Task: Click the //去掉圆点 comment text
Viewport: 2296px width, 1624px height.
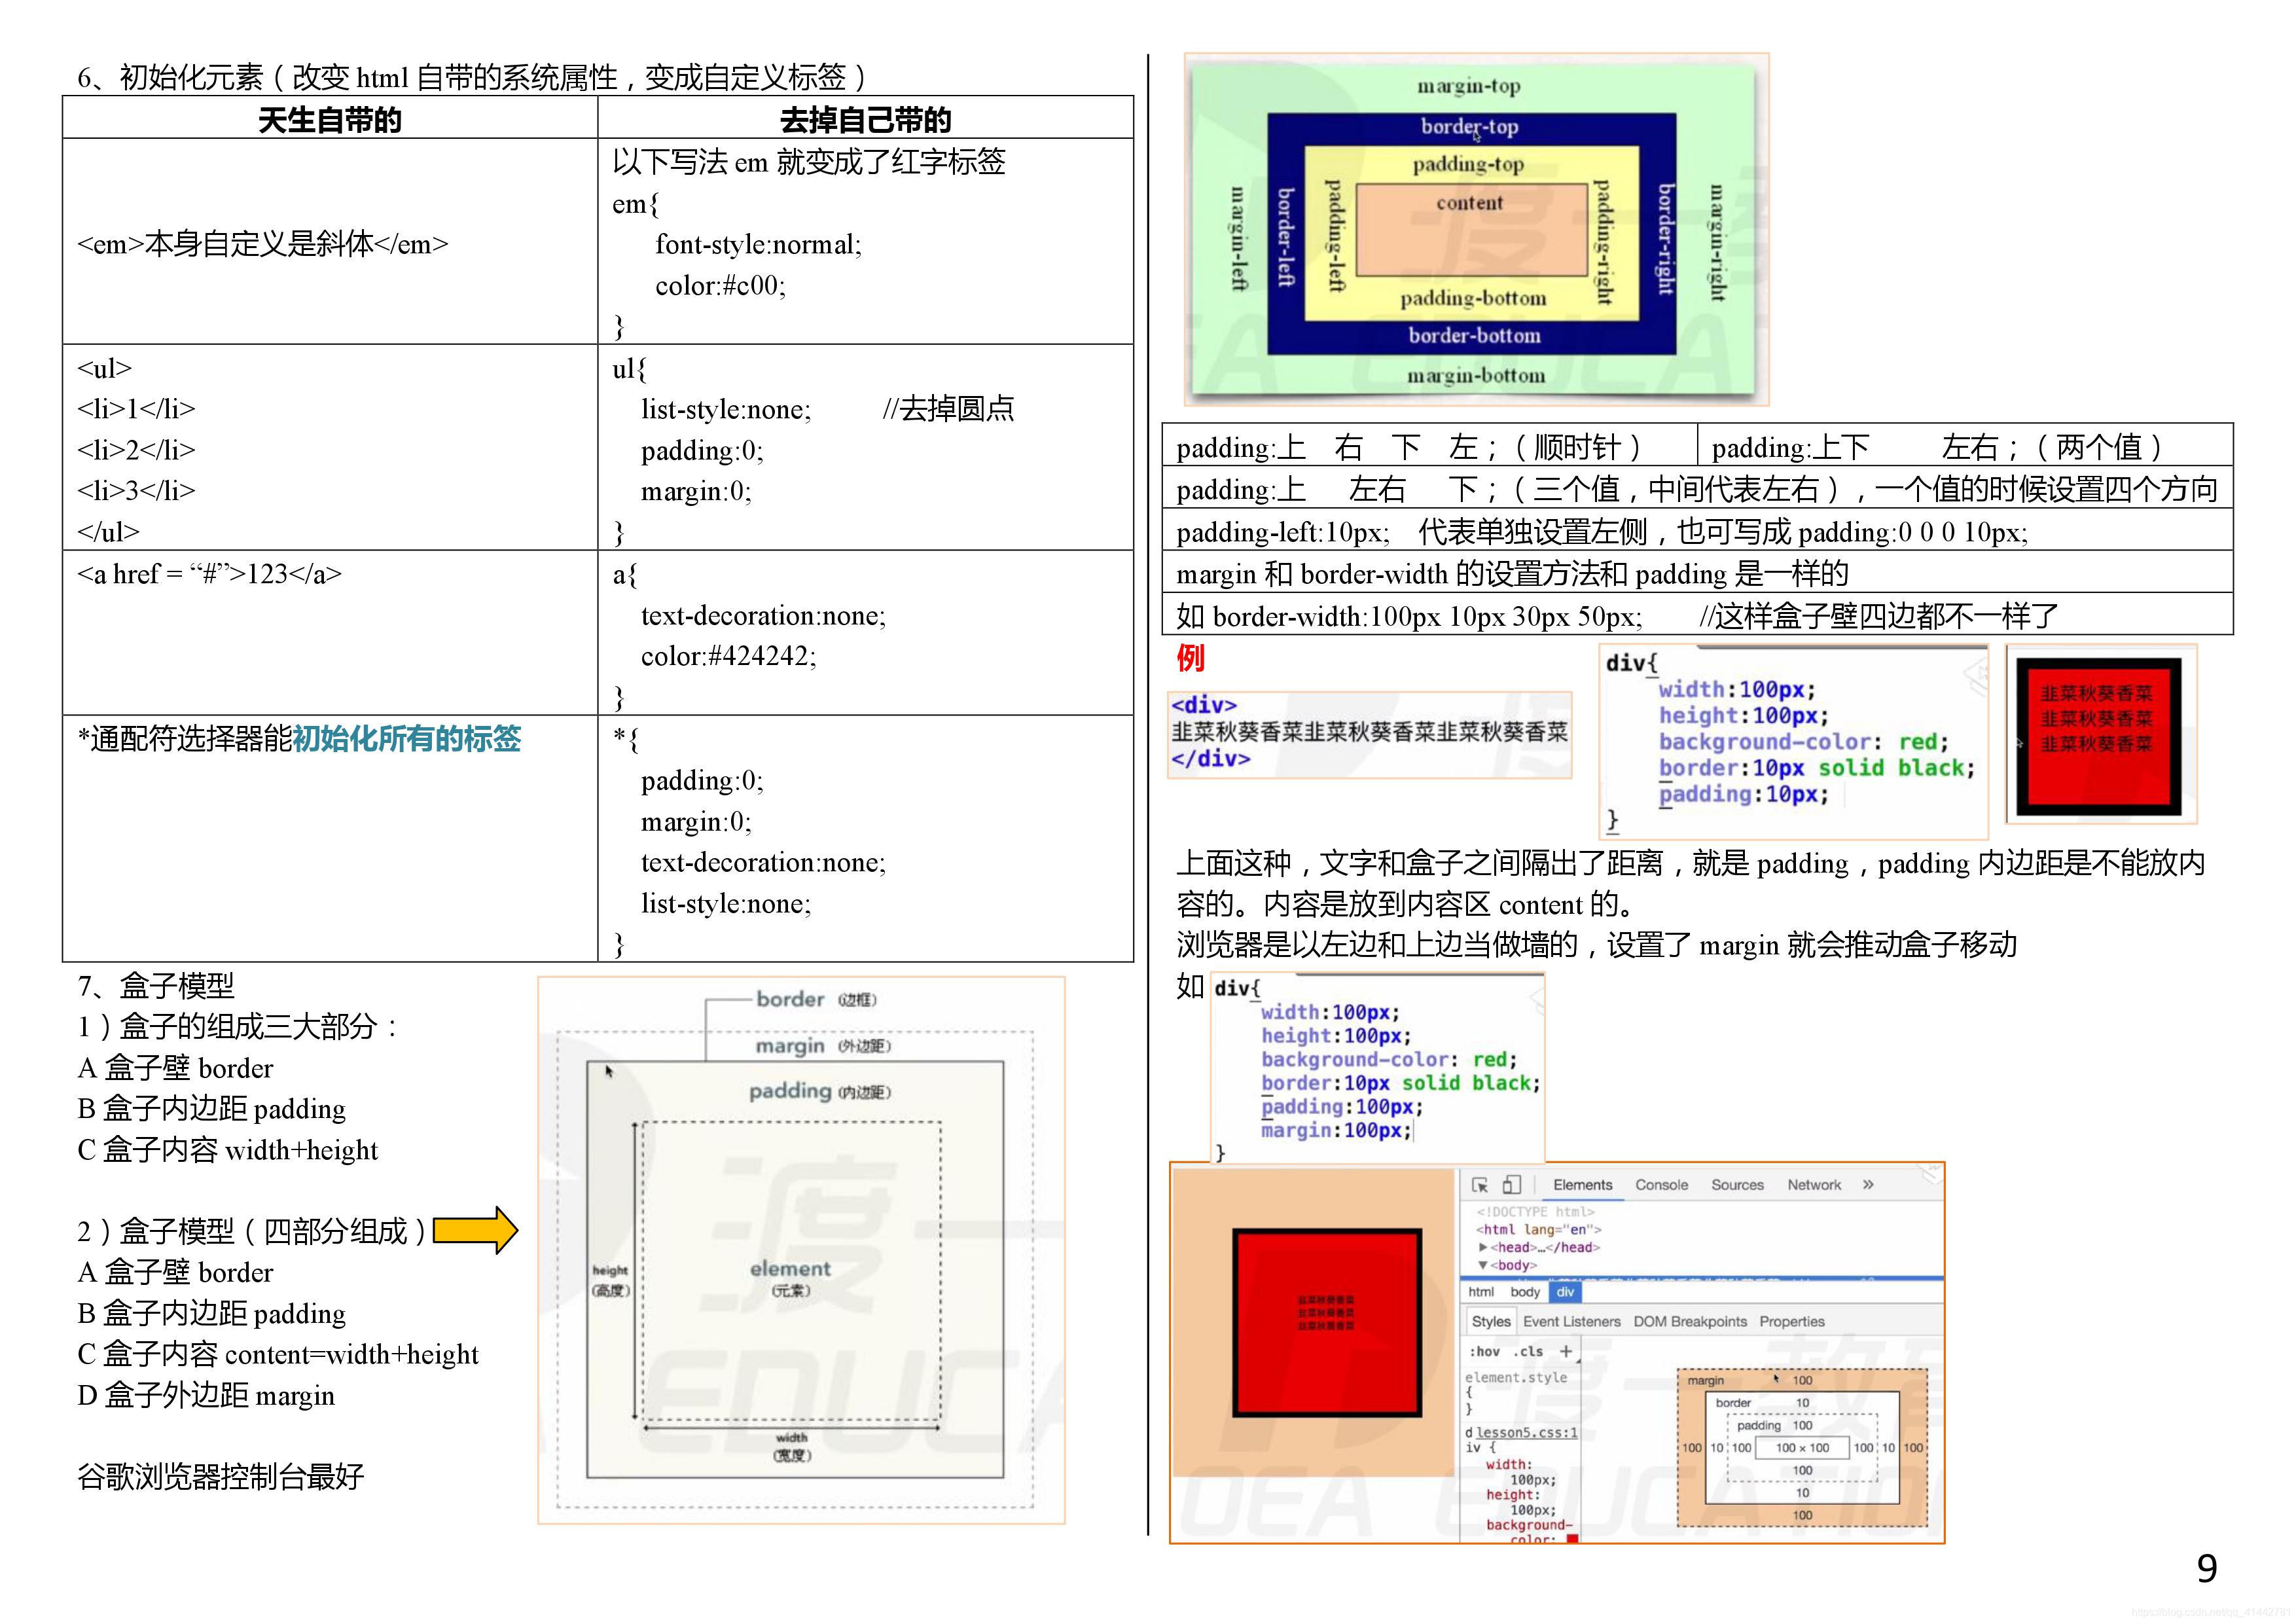Action: click(x=948, y=409)
